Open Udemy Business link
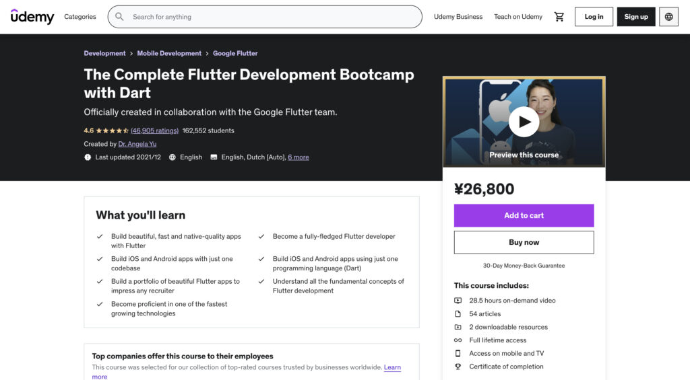The height and width of the screenshot is (380, 690). 458,17
